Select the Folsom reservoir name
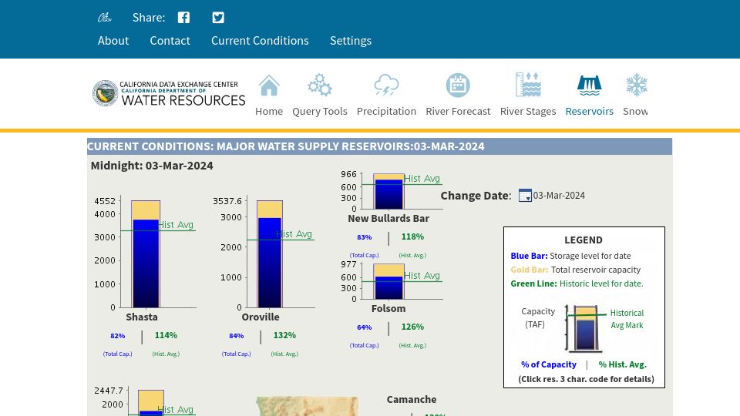740x416 pixels. coord(388,308)
